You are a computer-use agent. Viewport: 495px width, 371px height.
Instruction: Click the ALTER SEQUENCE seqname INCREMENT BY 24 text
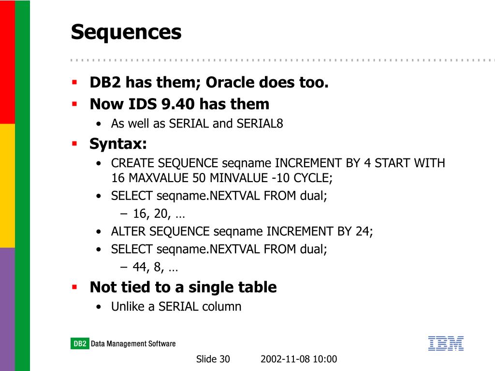point(242,231)
